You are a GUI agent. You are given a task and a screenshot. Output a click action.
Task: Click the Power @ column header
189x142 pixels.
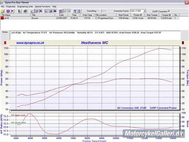138,15
